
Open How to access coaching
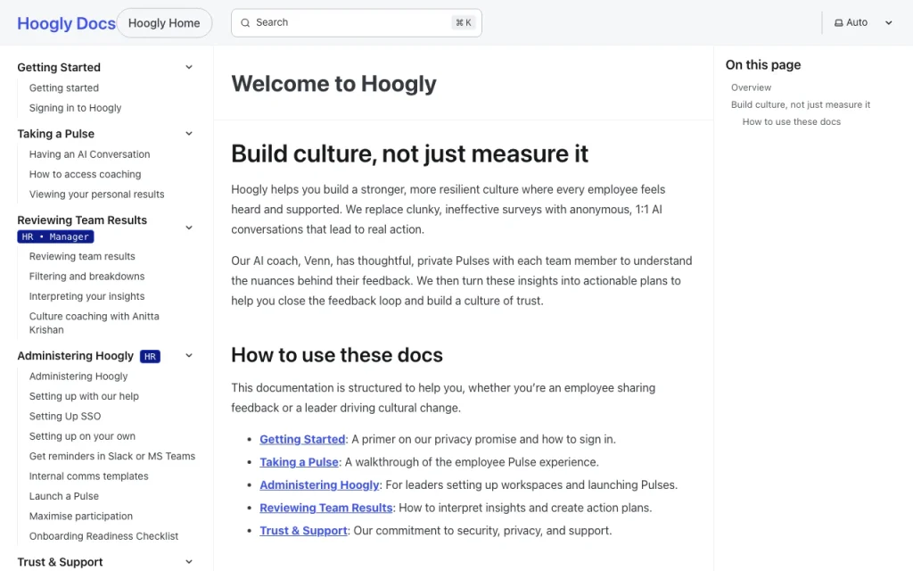85,174
